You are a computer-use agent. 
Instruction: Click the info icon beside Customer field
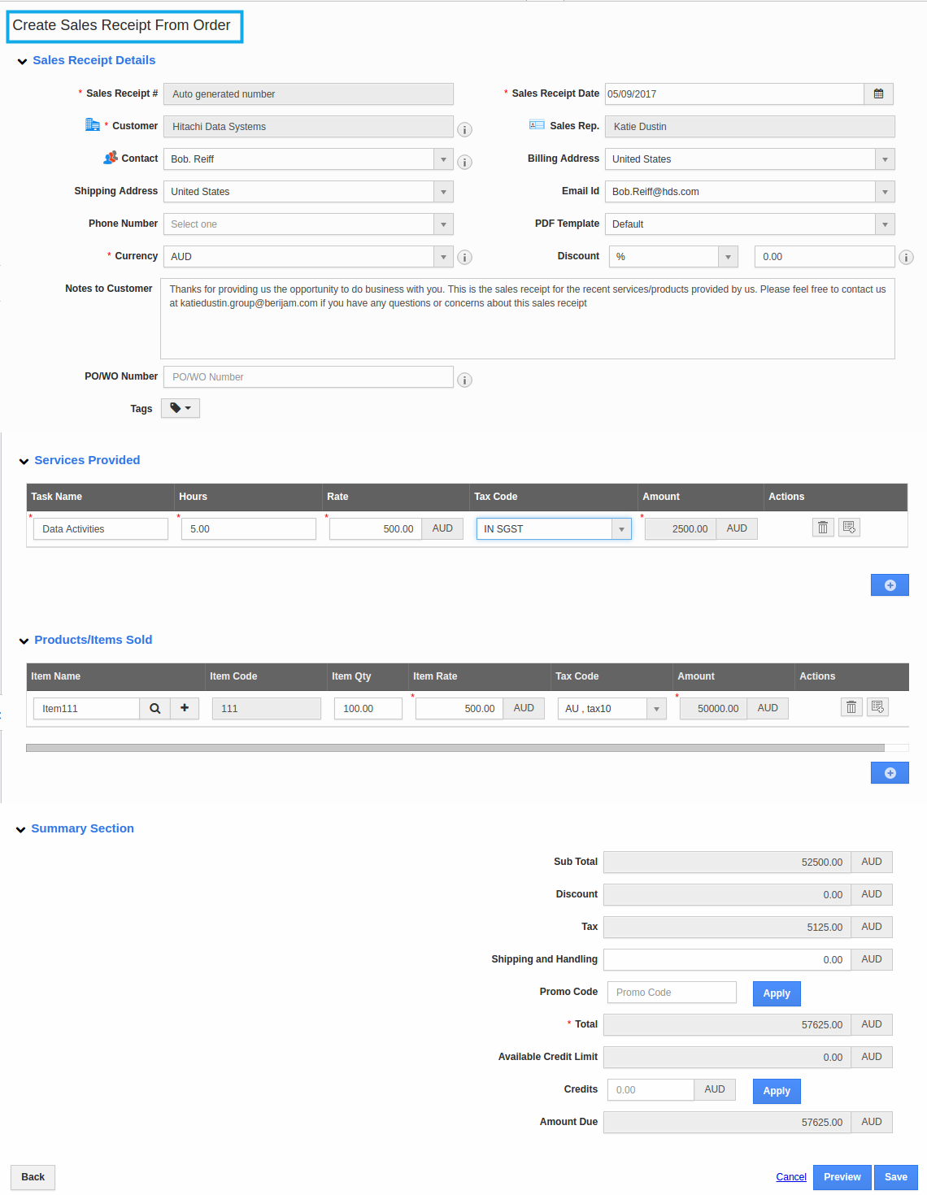point(464,129)
